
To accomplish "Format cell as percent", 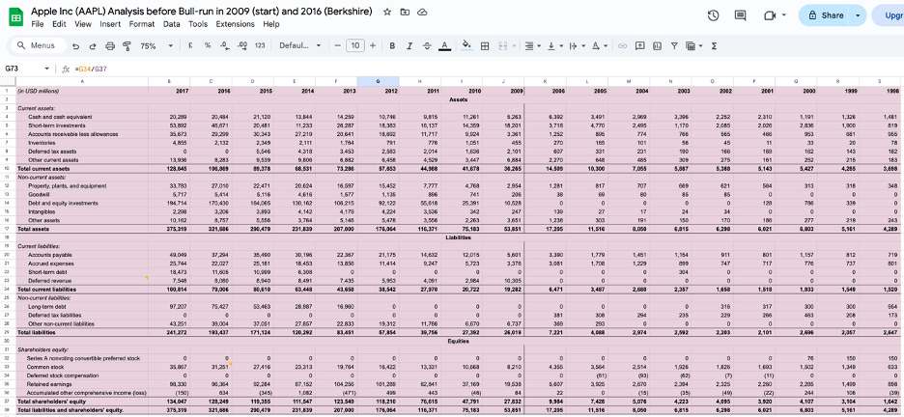I will point(208,45).
